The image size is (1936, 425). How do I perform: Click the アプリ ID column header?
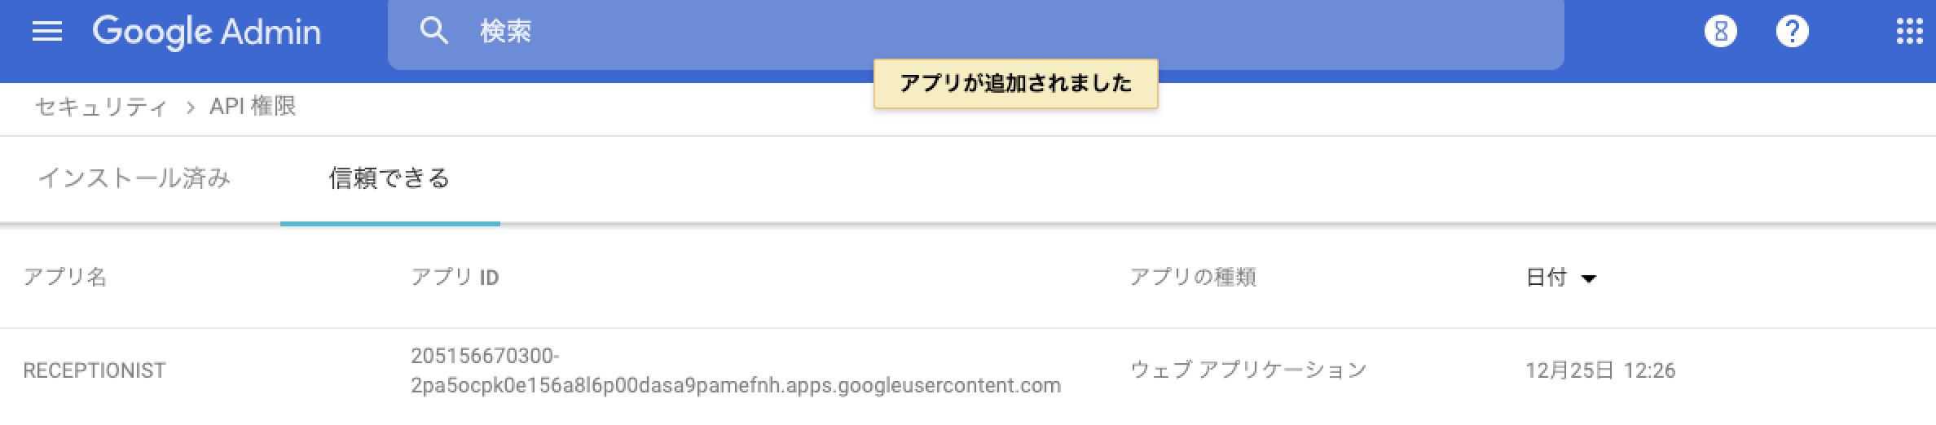click(455, 278)
